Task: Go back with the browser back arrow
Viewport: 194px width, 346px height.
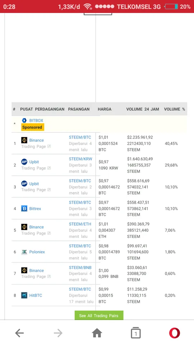Action: (19, 333)
